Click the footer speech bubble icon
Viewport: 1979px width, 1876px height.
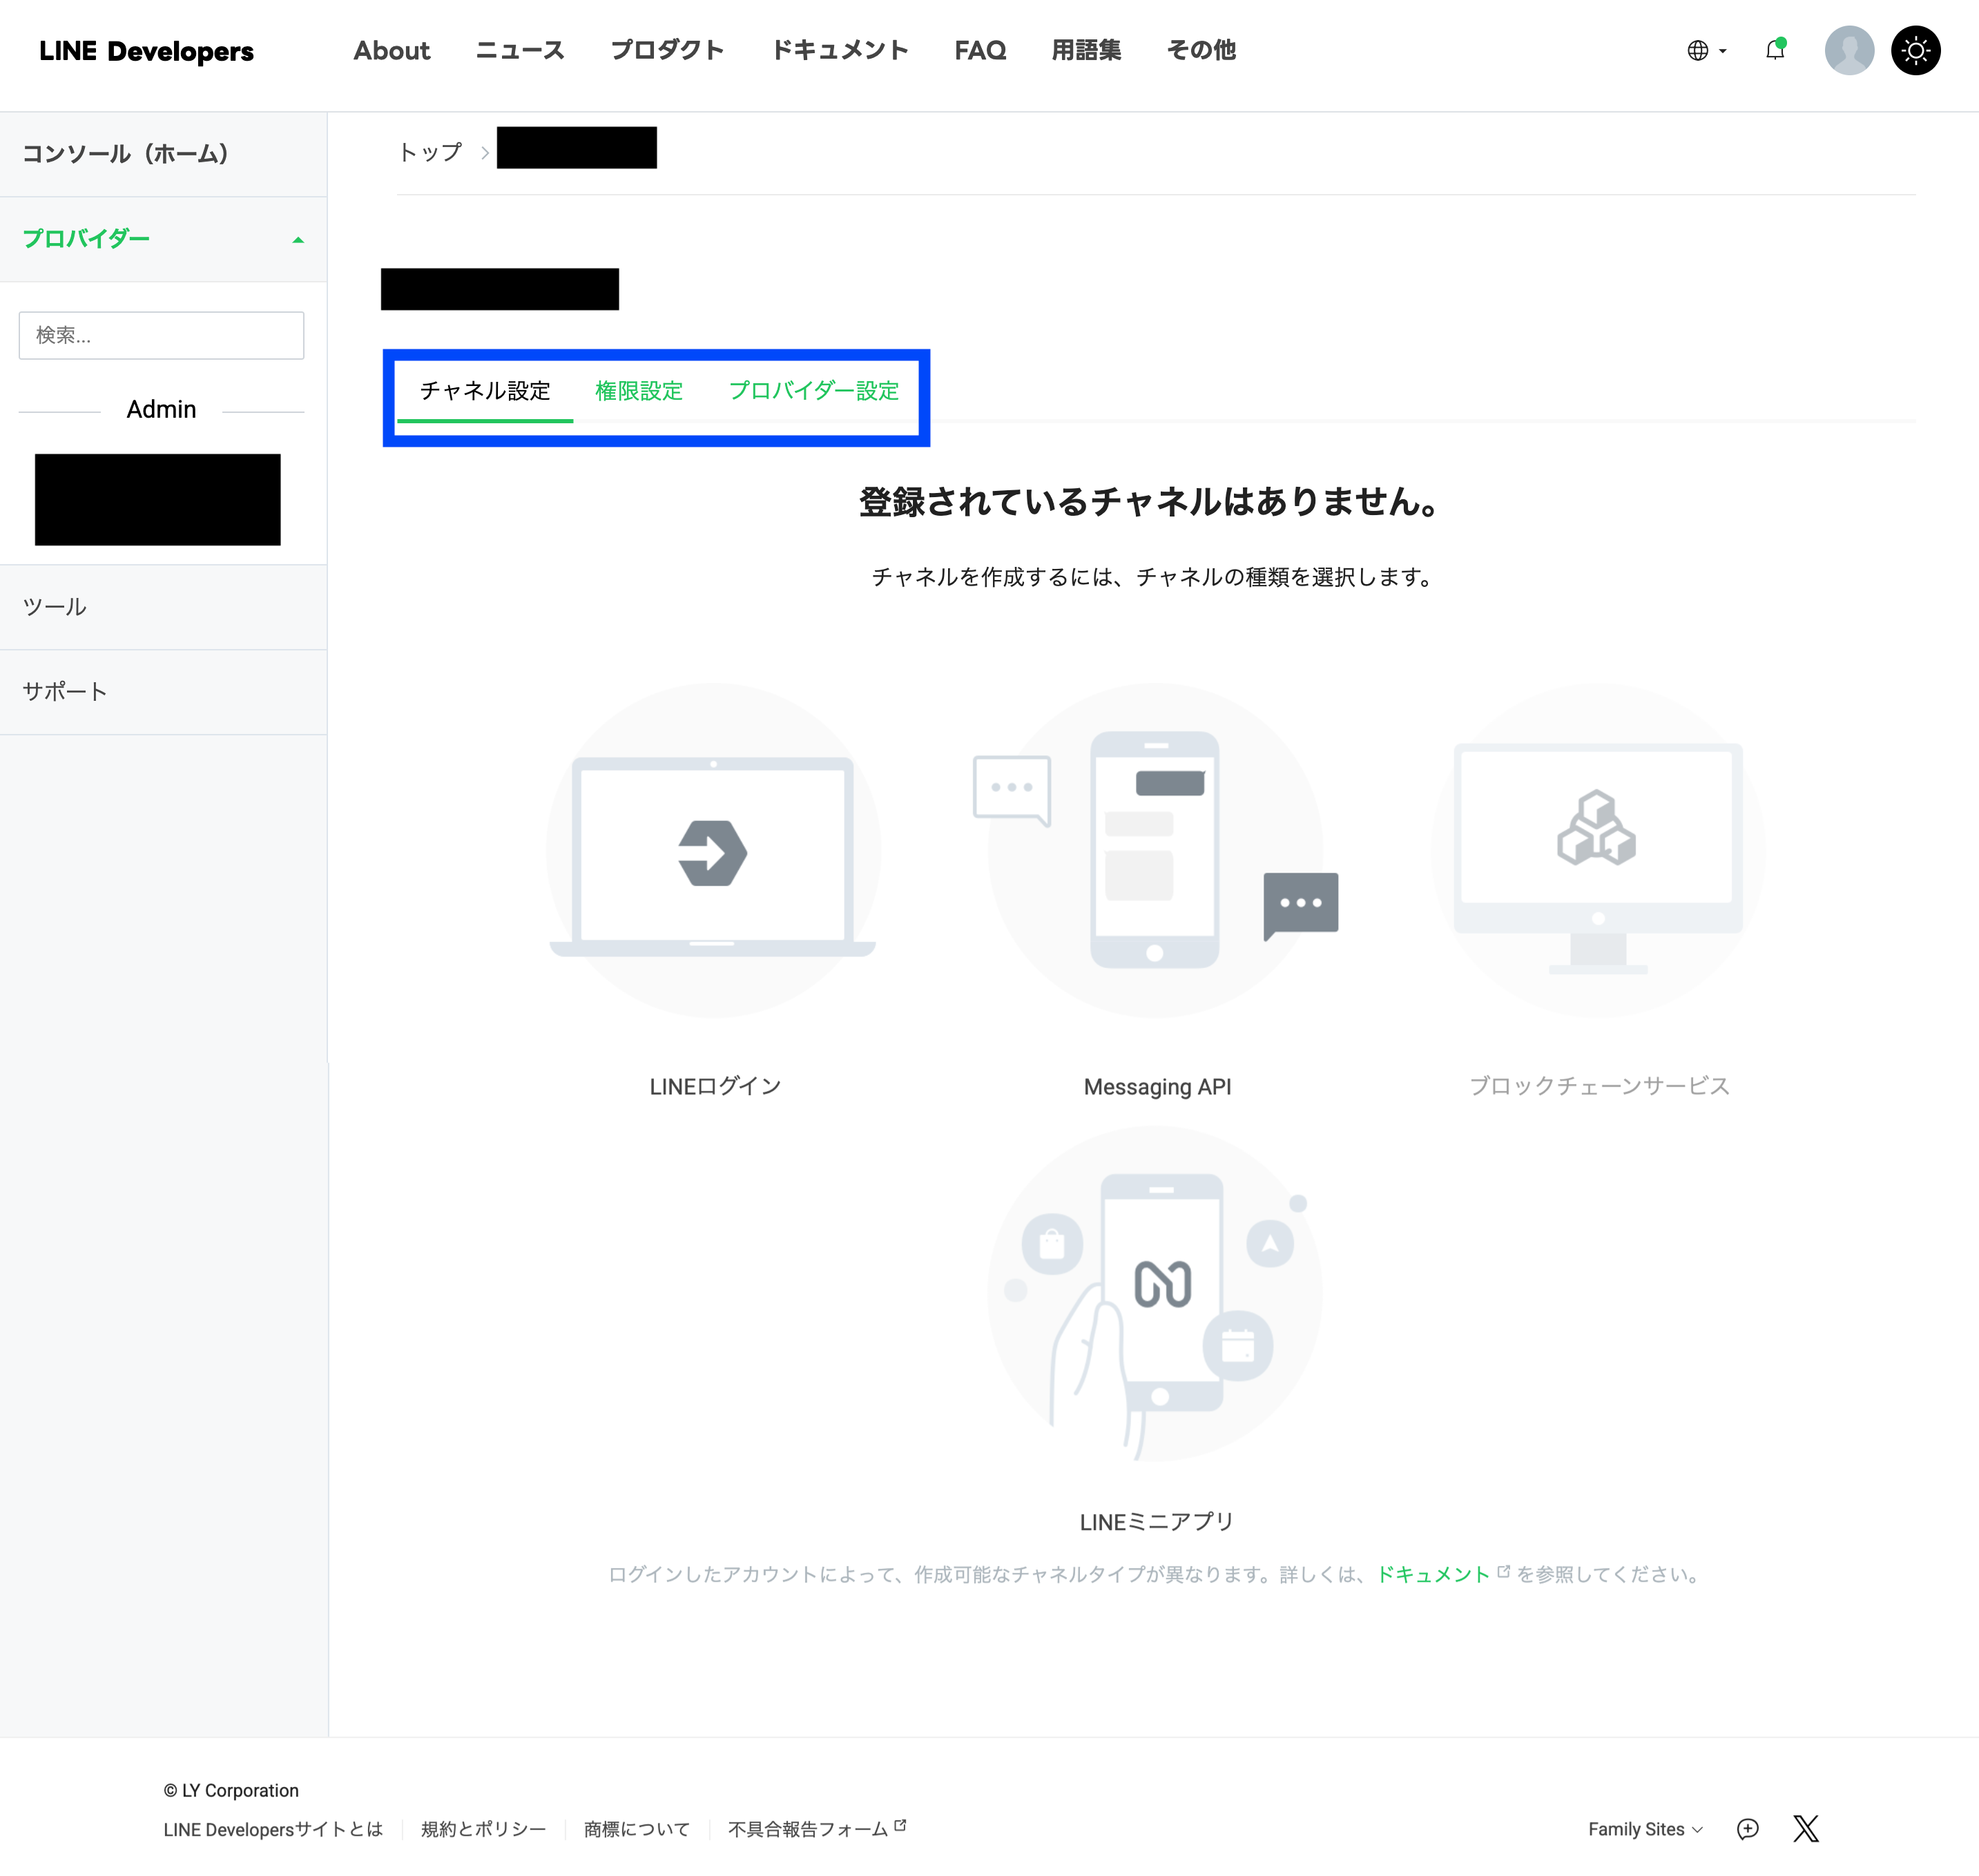(1747, 1829)
